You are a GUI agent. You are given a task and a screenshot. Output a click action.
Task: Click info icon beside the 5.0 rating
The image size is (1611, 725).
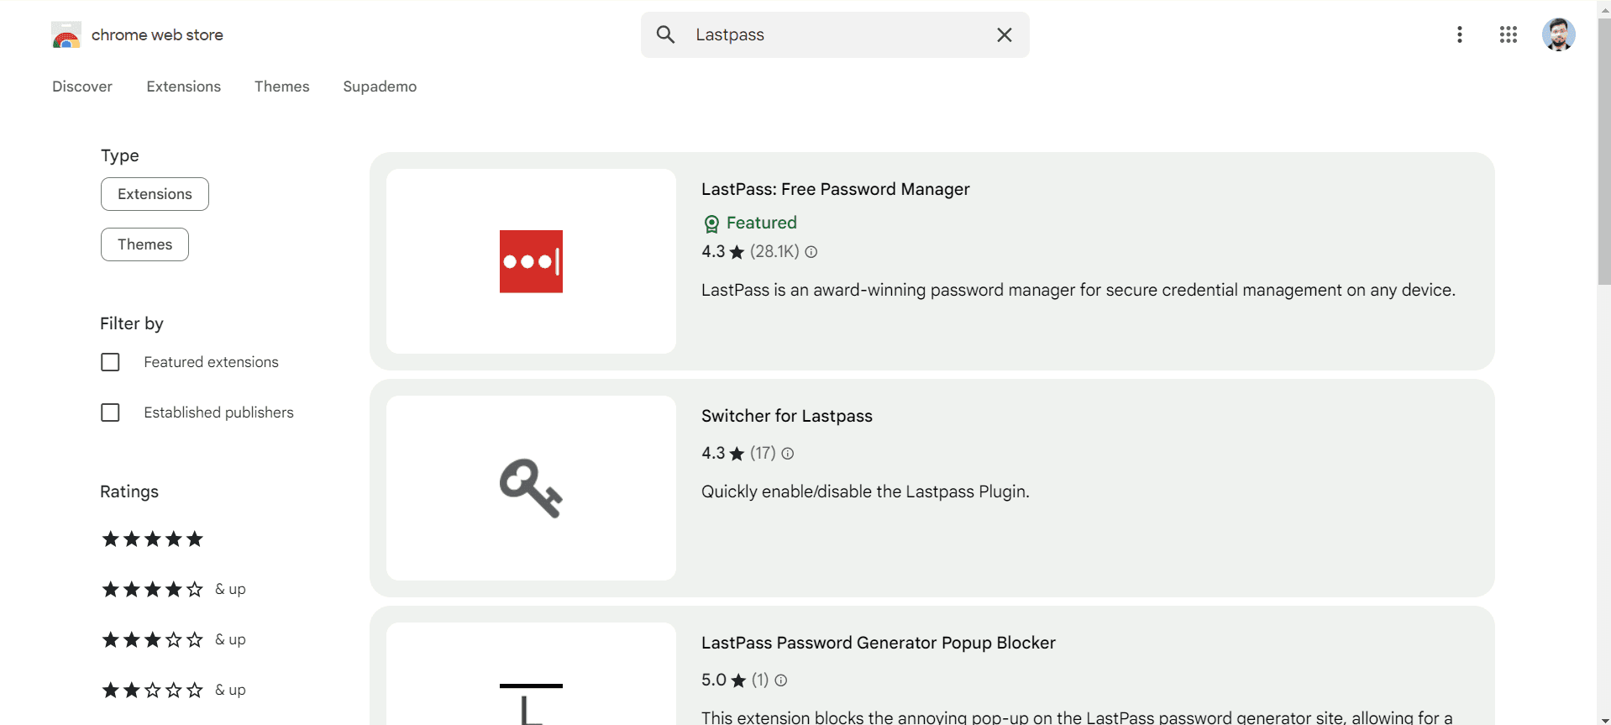click(x=781, y=680)
